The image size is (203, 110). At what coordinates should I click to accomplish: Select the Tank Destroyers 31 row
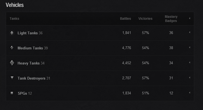[34, 78]
